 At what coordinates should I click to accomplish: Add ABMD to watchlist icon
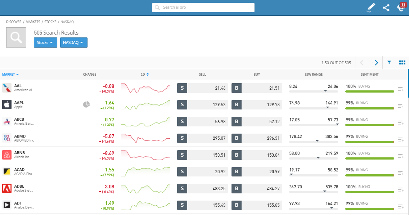tap(401, 140)
